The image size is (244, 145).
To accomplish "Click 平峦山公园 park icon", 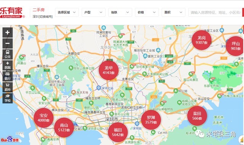I will [32, 88].
